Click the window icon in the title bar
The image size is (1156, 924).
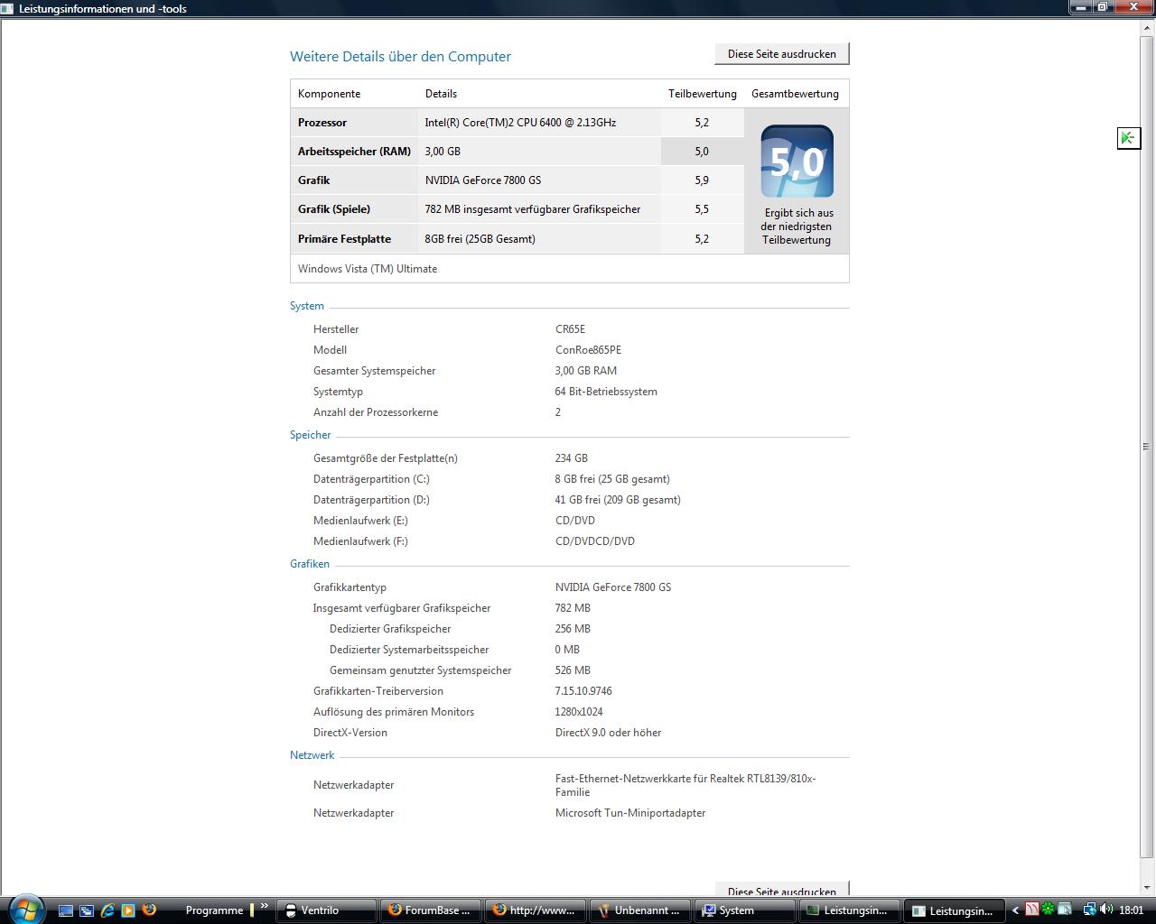click(8, 8)
